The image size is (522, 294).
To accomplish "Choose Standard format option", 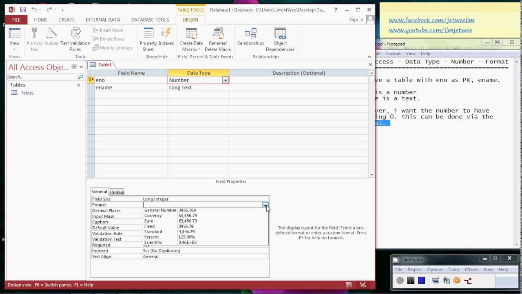I will point(206,232).
